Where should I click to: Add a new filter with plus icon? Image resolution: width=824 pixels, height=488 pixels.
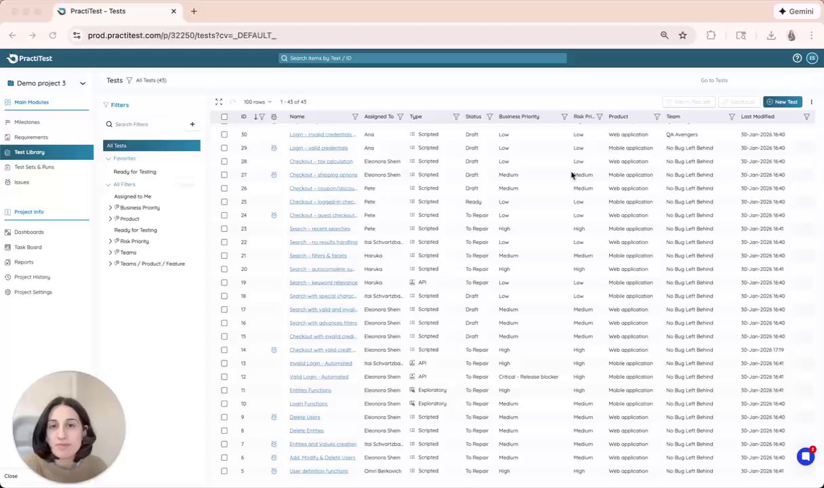pyautogui.click(x=192, y=124)
